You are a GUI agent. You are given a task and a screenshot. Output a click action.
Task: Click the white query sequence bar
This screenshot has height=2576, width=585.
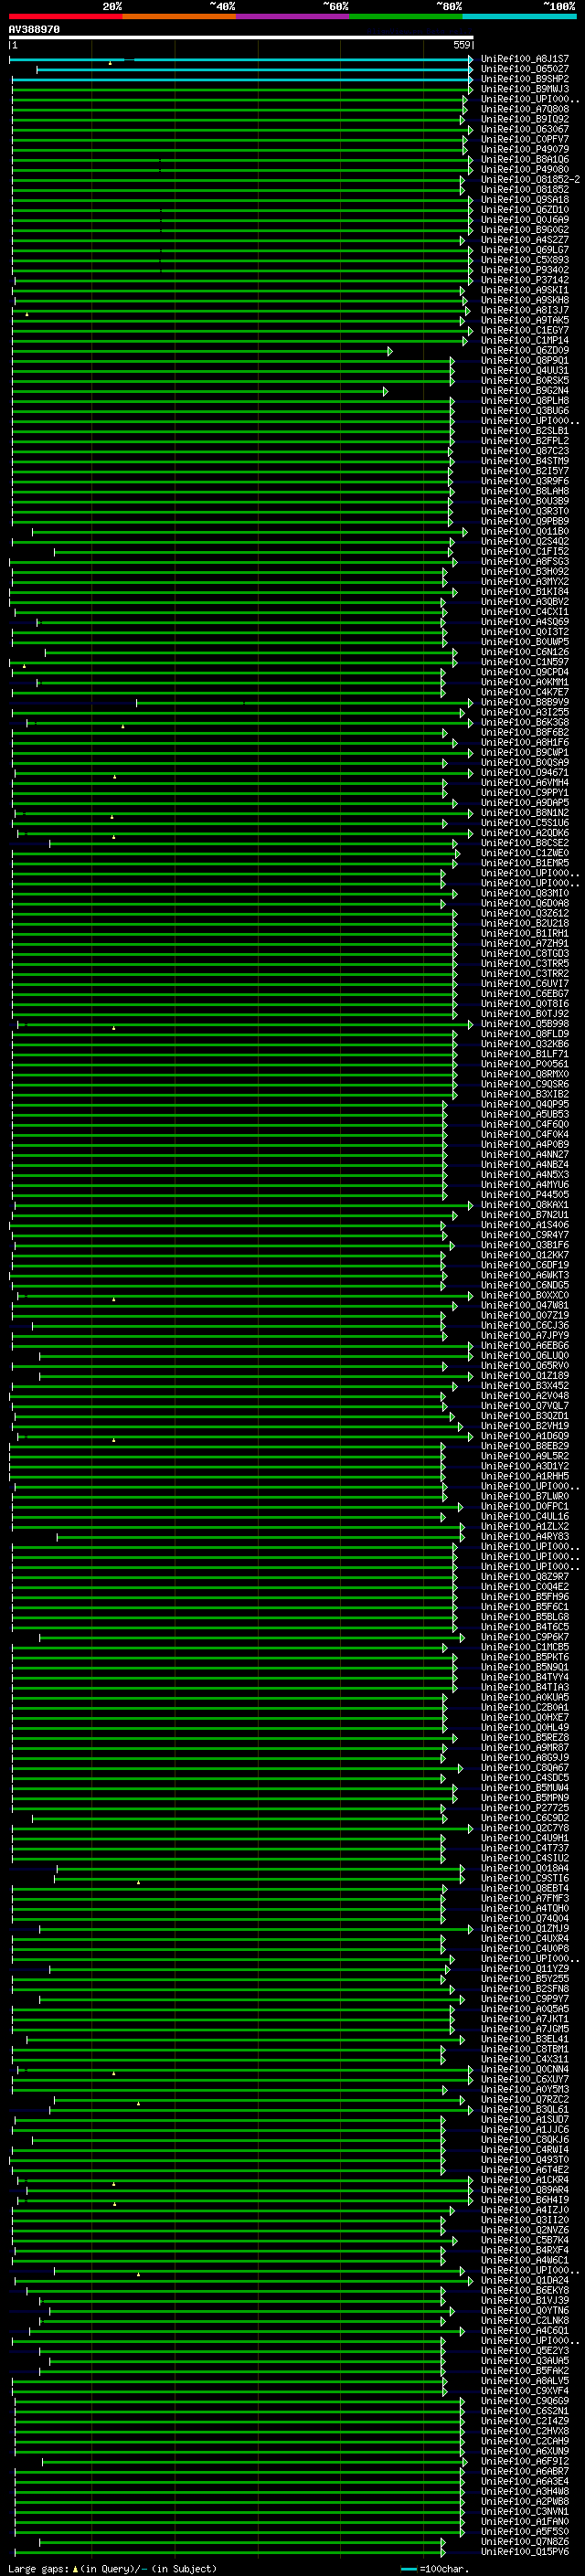click(241, 38)
